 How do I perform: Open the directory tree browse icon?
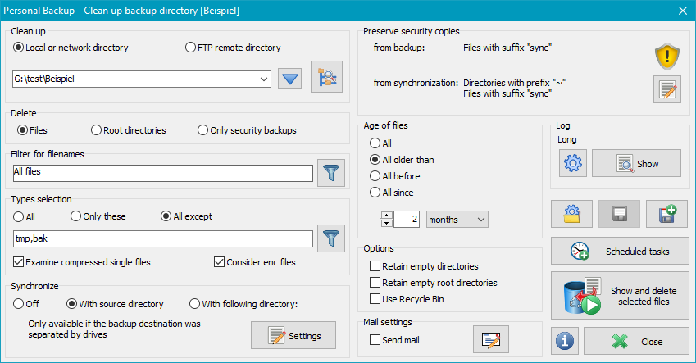(327, 77)
